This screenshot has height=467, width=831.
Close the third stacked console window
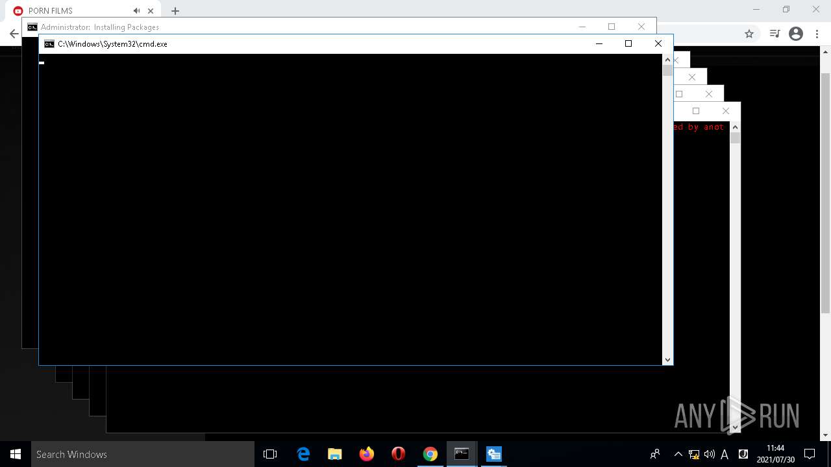tap(709, 94)
